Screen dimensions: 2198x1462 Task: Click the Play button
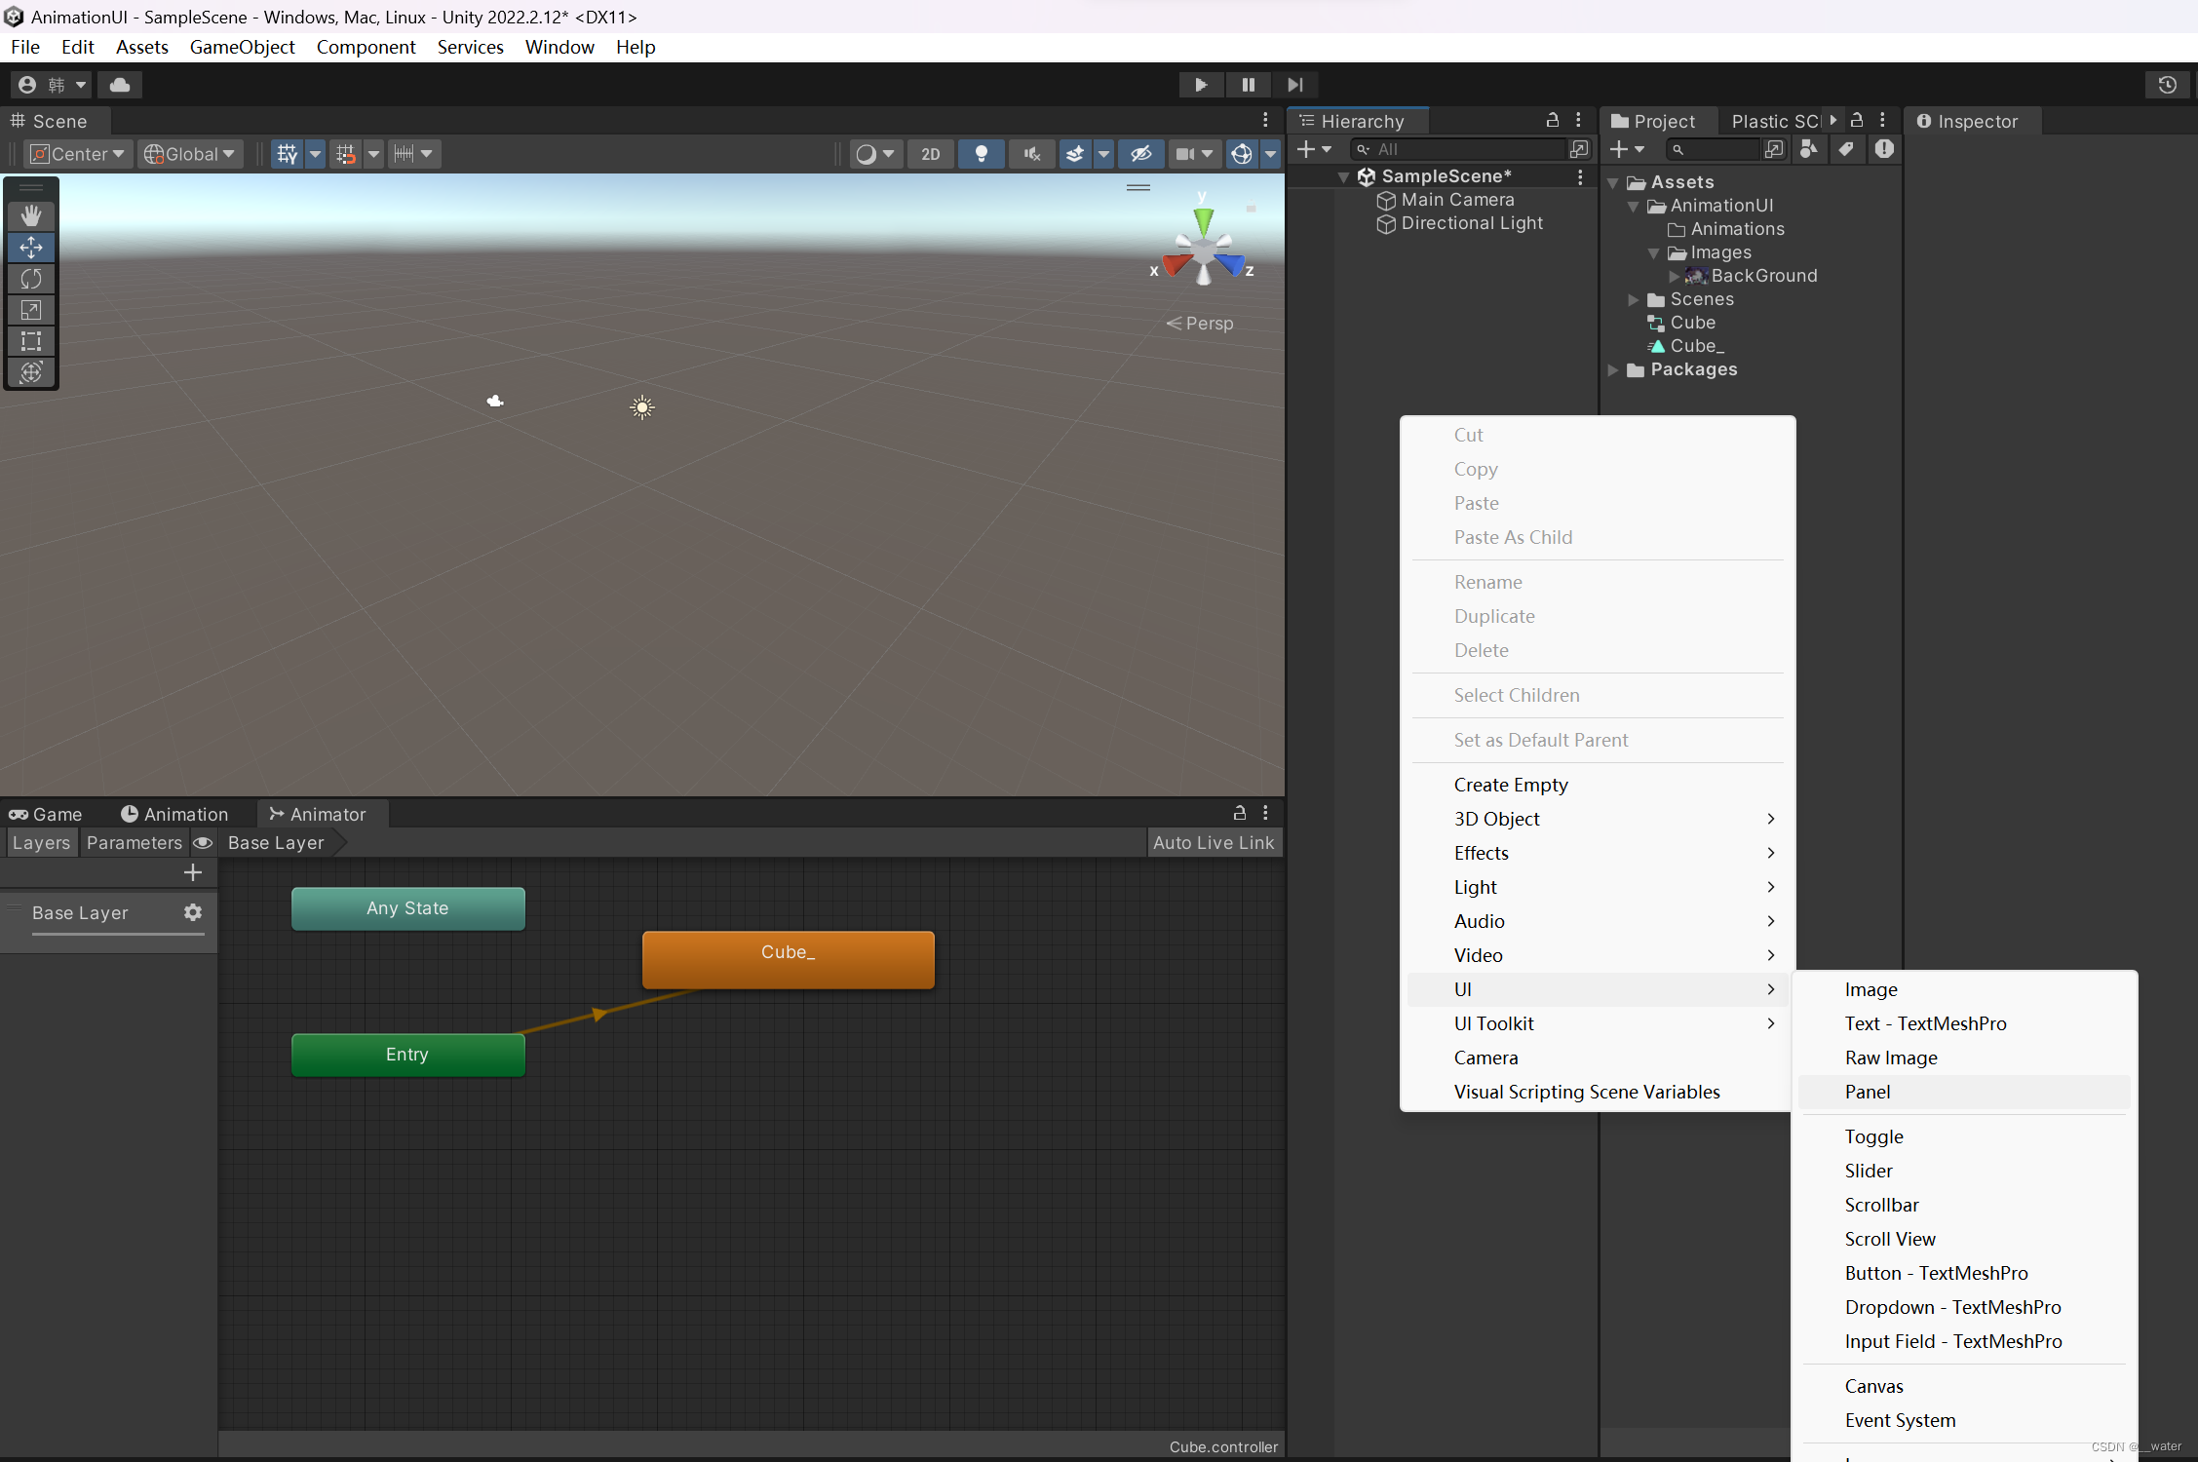tap(1201, 85)
